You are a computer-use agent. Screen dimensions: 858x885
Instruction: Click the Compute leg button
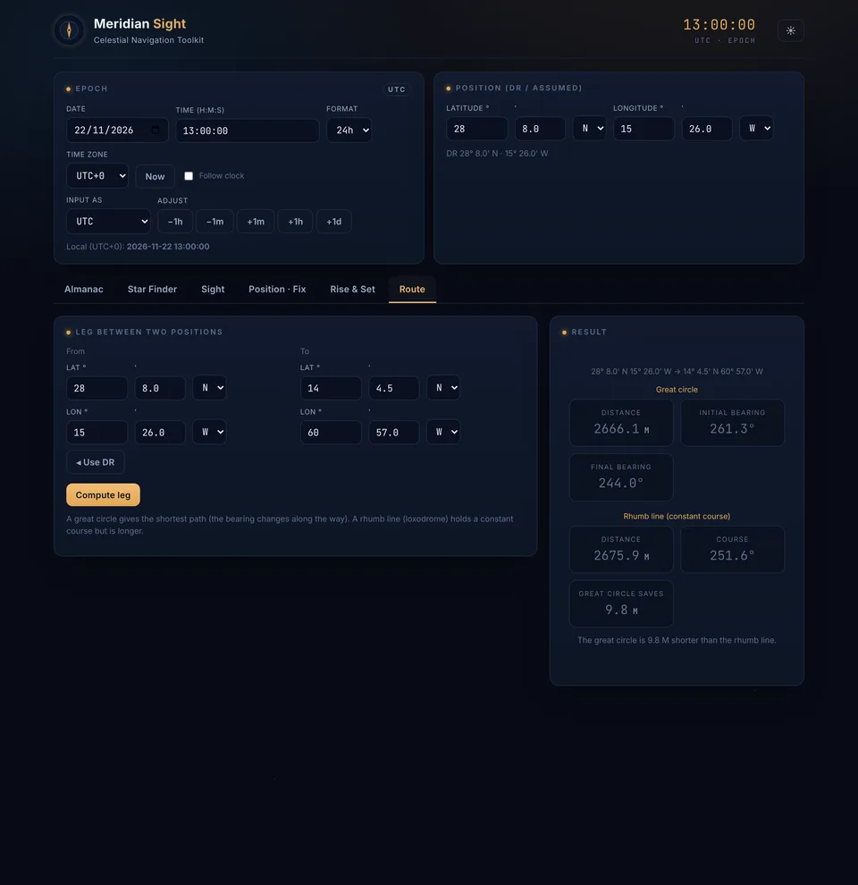click(103, 495)
